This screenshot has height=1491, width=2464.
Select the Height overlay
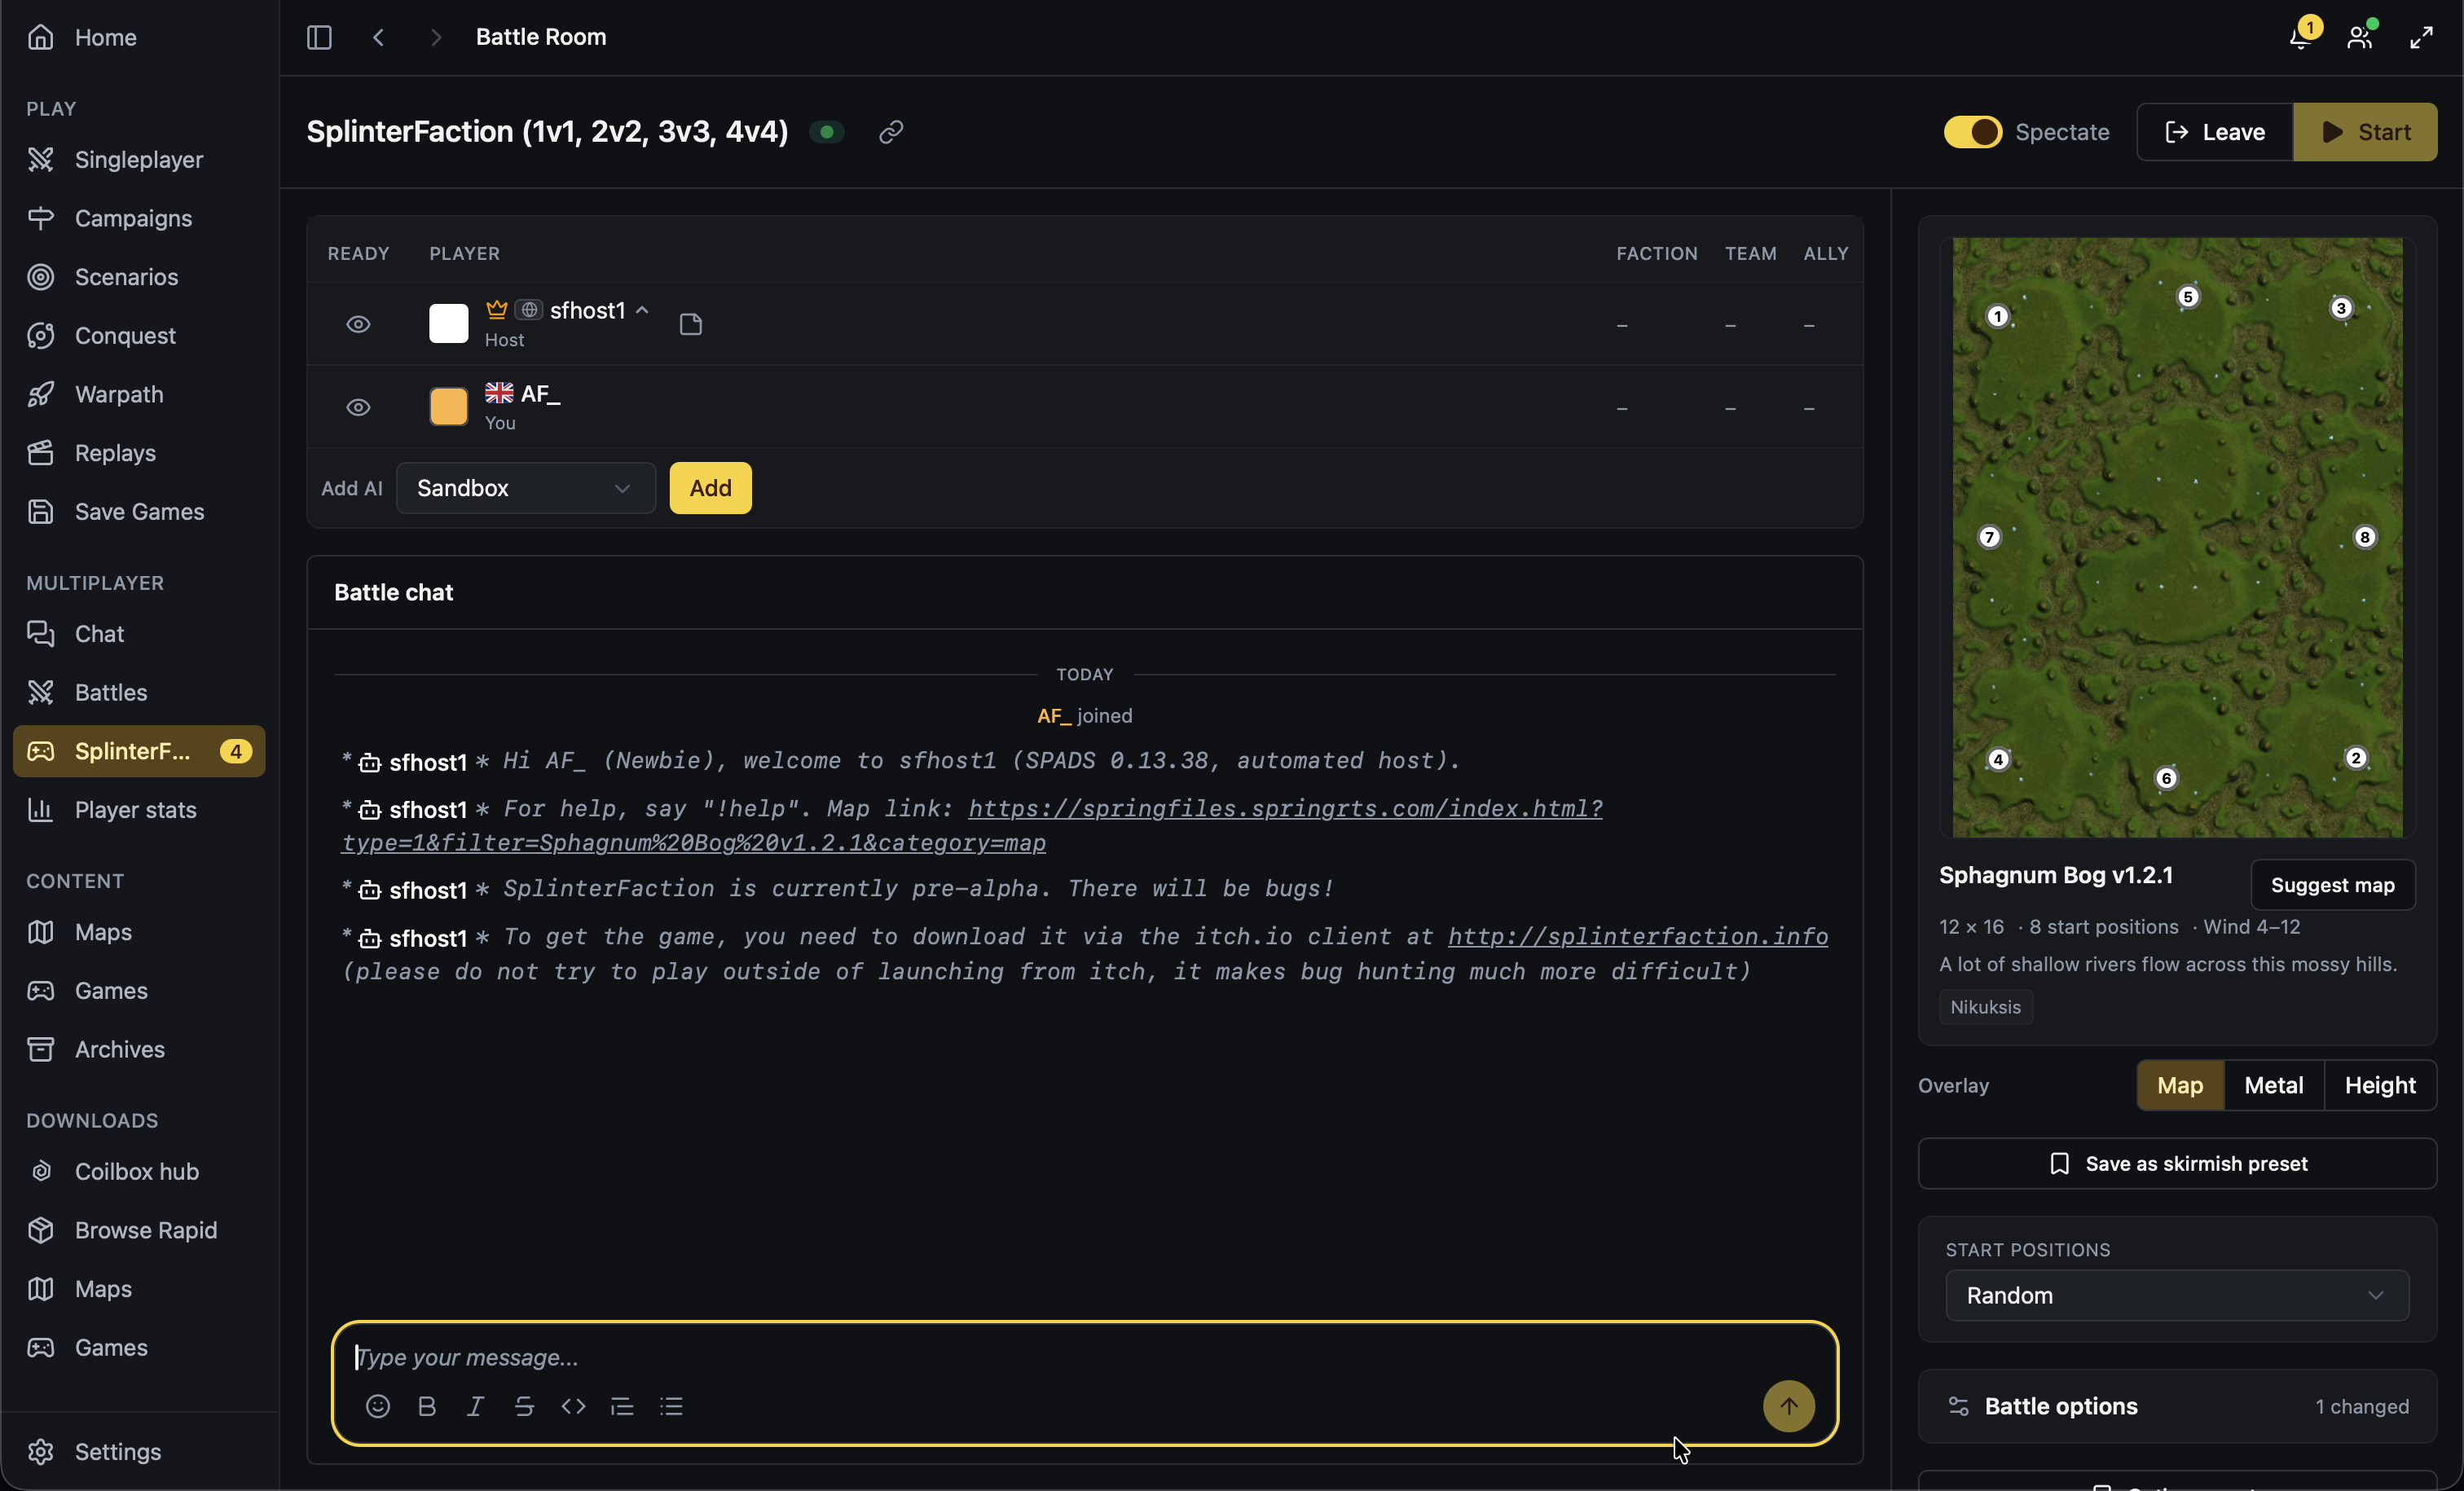[x=2379, y=1085]
